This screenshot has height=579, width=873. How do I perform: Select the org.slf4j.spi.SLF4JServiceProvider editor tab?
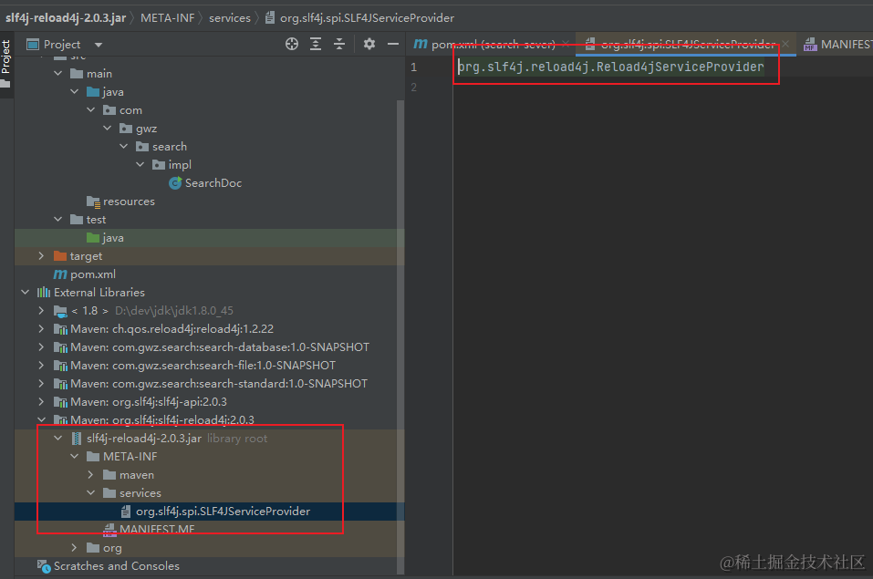[x=688, y=44]
